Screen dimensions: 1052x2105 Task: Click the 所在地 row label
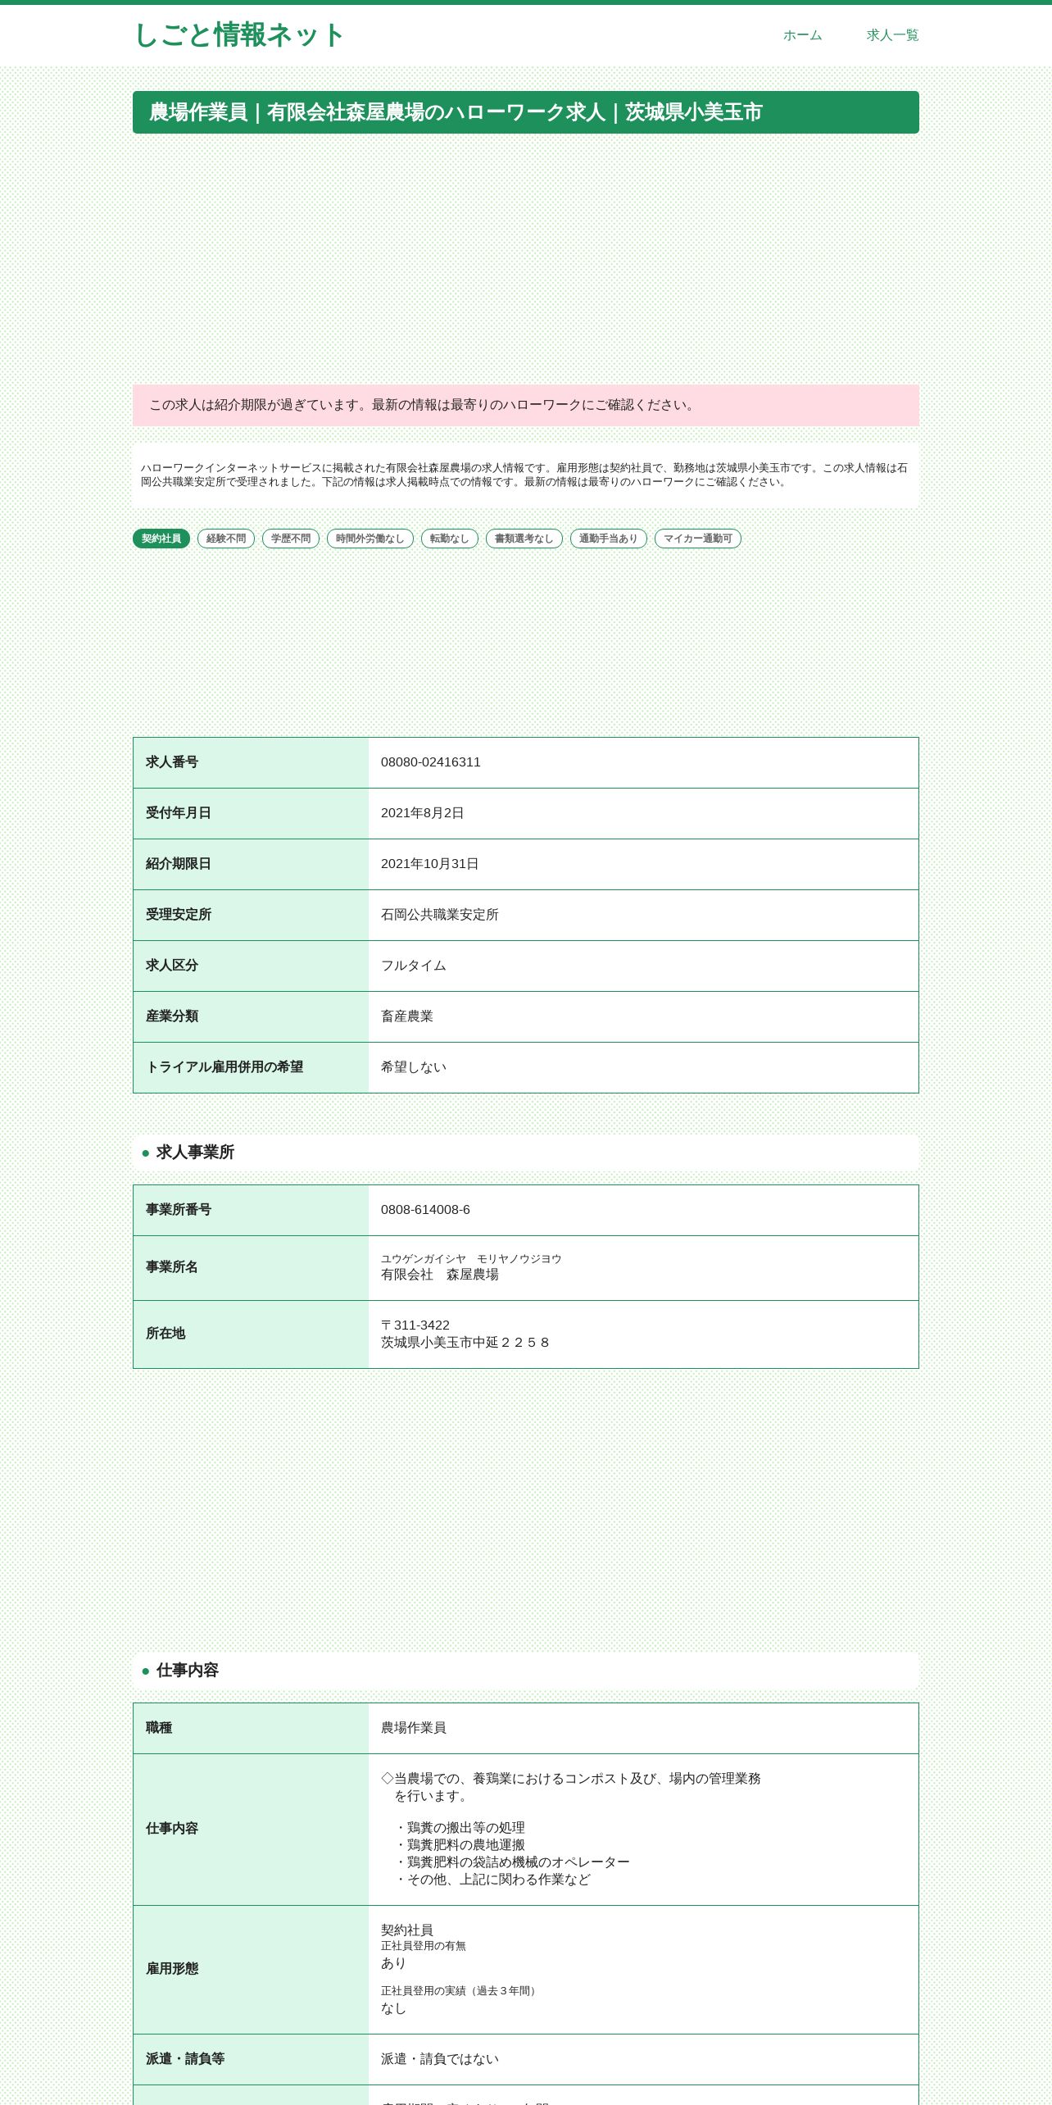click(166, 1334)
